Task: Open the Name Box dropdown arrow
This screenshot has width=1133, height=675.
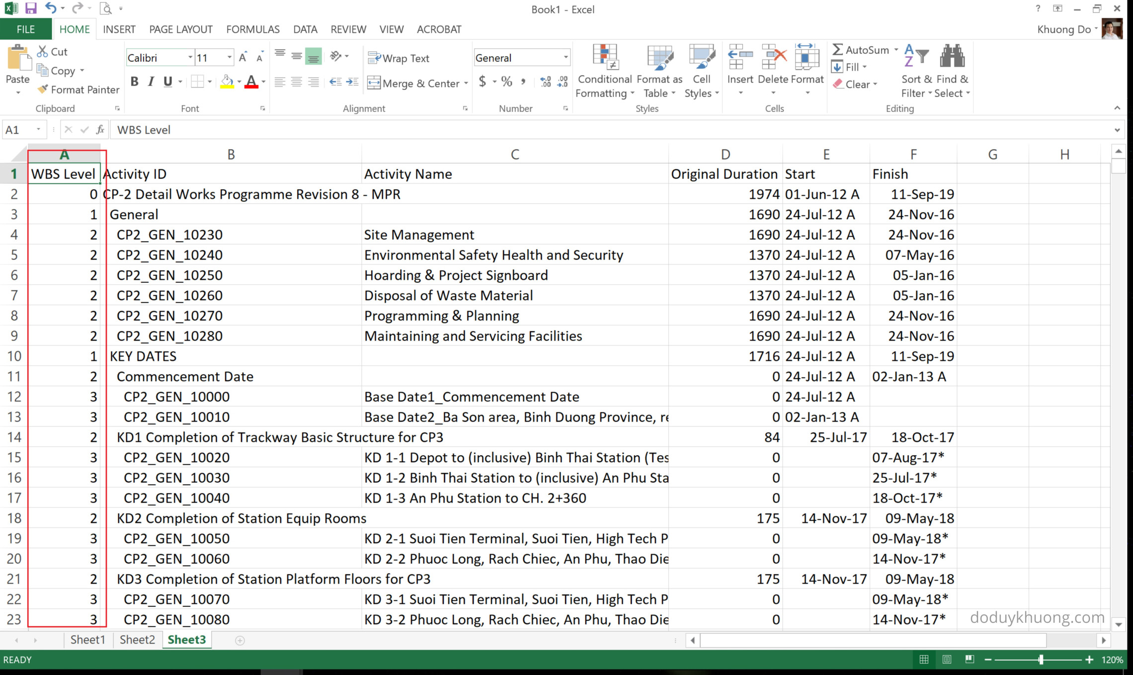Action: click(38, 130)
